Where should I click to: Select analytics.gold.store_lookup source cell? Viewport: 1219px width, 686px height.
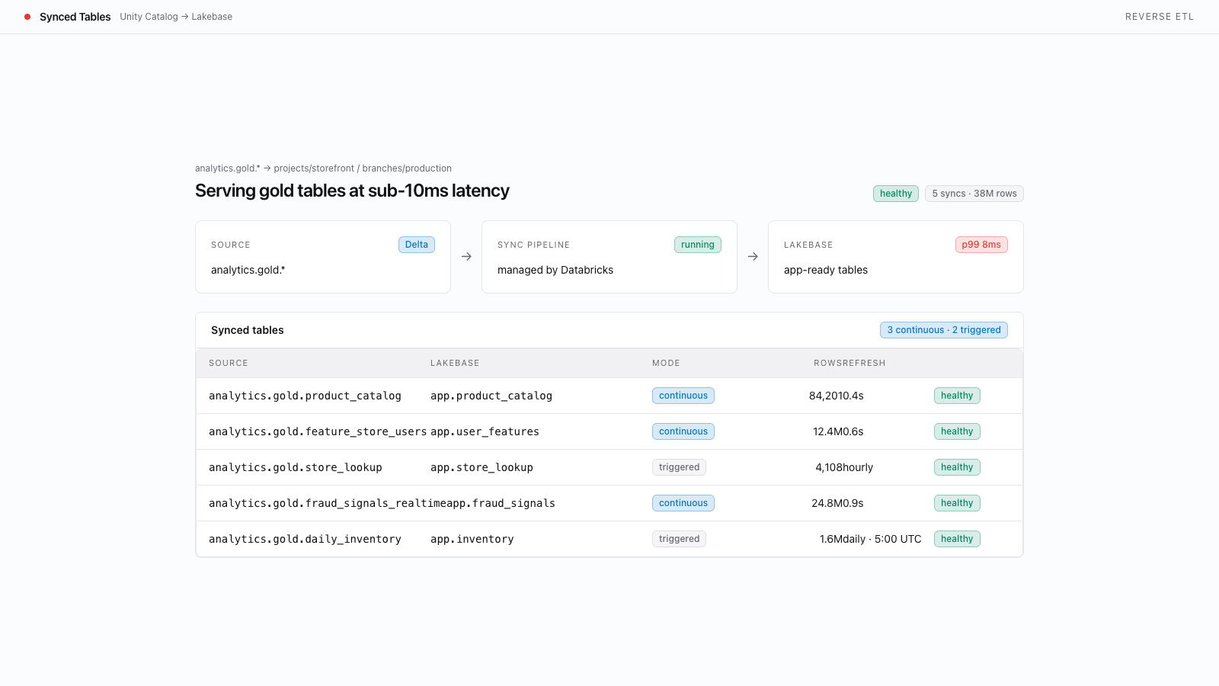click(x=296, y=467)
